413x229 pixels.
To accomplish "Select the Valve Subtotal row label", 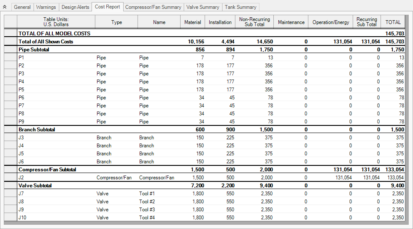I will click(35, 186).
